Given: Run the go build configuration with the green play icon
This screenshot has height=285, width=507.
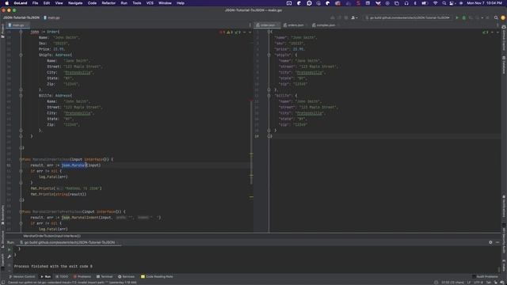Looking at the screenshot, I should [x=457, y=17].
